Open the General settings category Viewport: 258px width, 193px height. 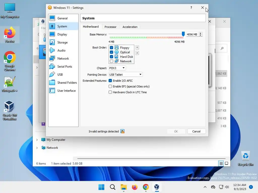tap(63, 18)
